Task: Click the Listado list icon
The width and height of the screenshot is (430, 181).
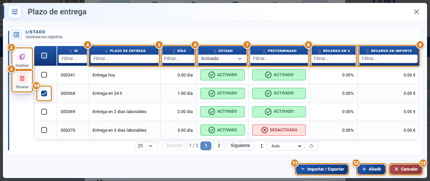Action: tap(16, 34)
